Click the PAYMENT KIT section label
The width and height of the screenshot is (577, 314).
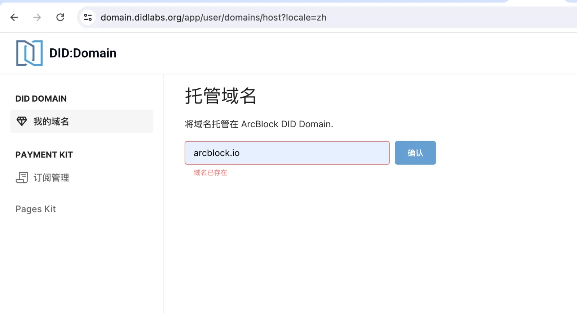click(x=44, y=155)
